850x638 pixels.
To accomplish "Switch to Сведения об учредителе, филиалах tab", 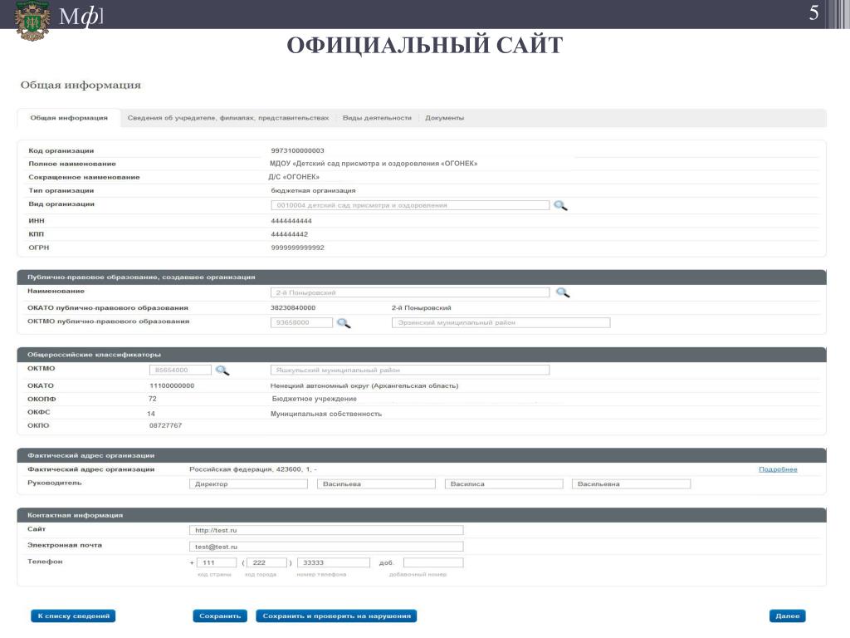I will pyautogui.click(x=228, y=118).
